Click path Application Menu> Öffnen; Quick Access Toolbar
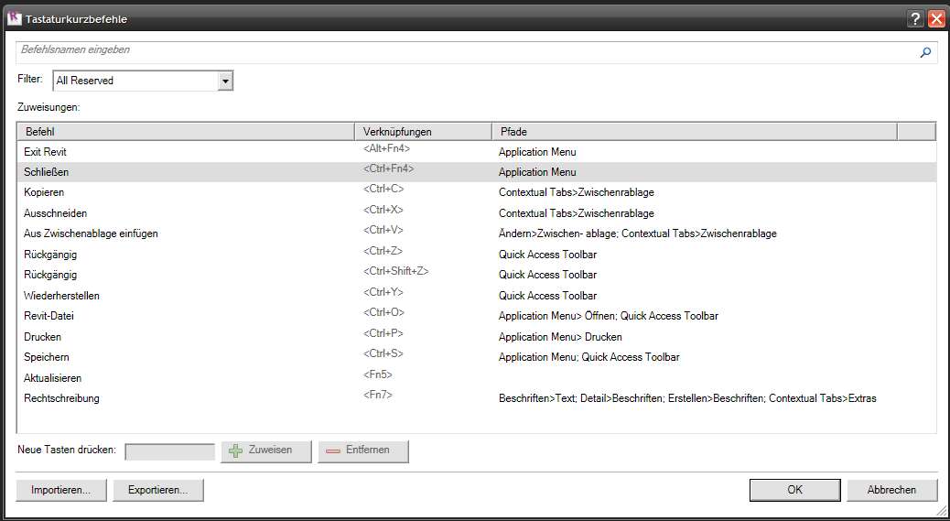950x521 pixels. [609, 316]
